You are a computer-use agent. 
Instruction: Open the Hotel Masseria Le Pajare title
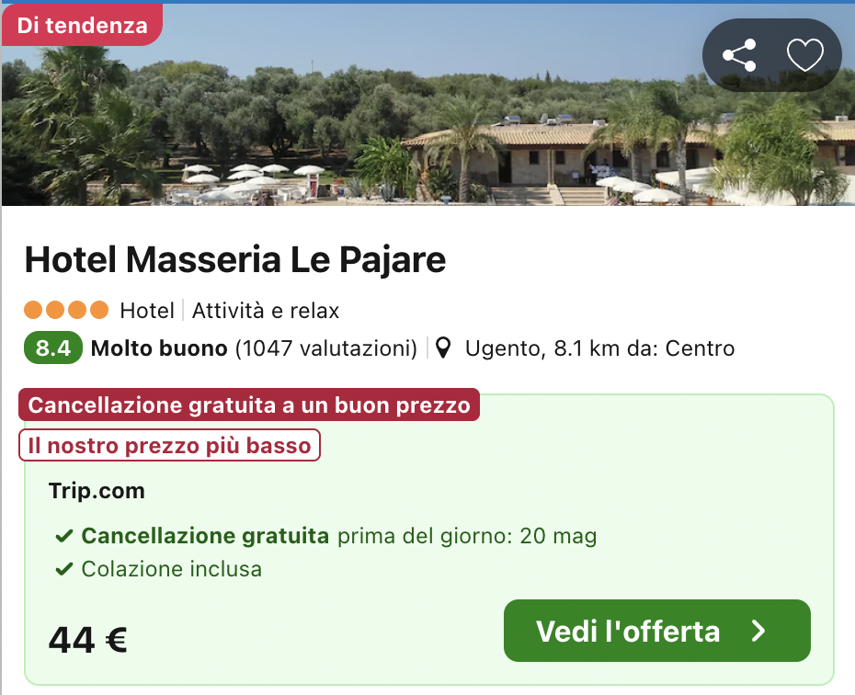pyautogui.click(x=235, y=260)
